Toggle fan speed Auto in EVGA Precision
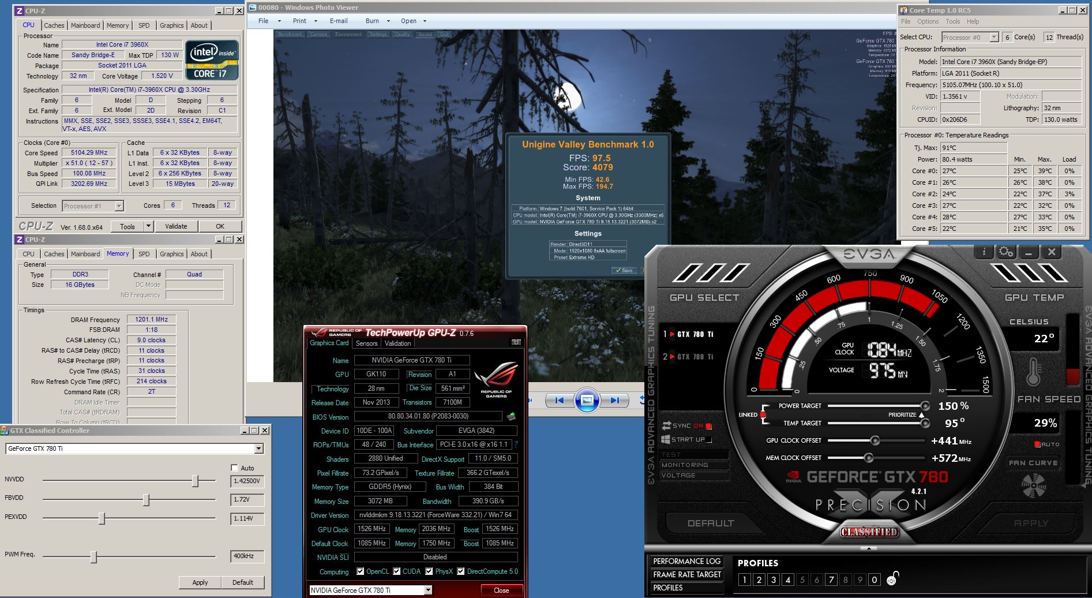Viewport: 1092px width, 598px height. click(1037, 444)
